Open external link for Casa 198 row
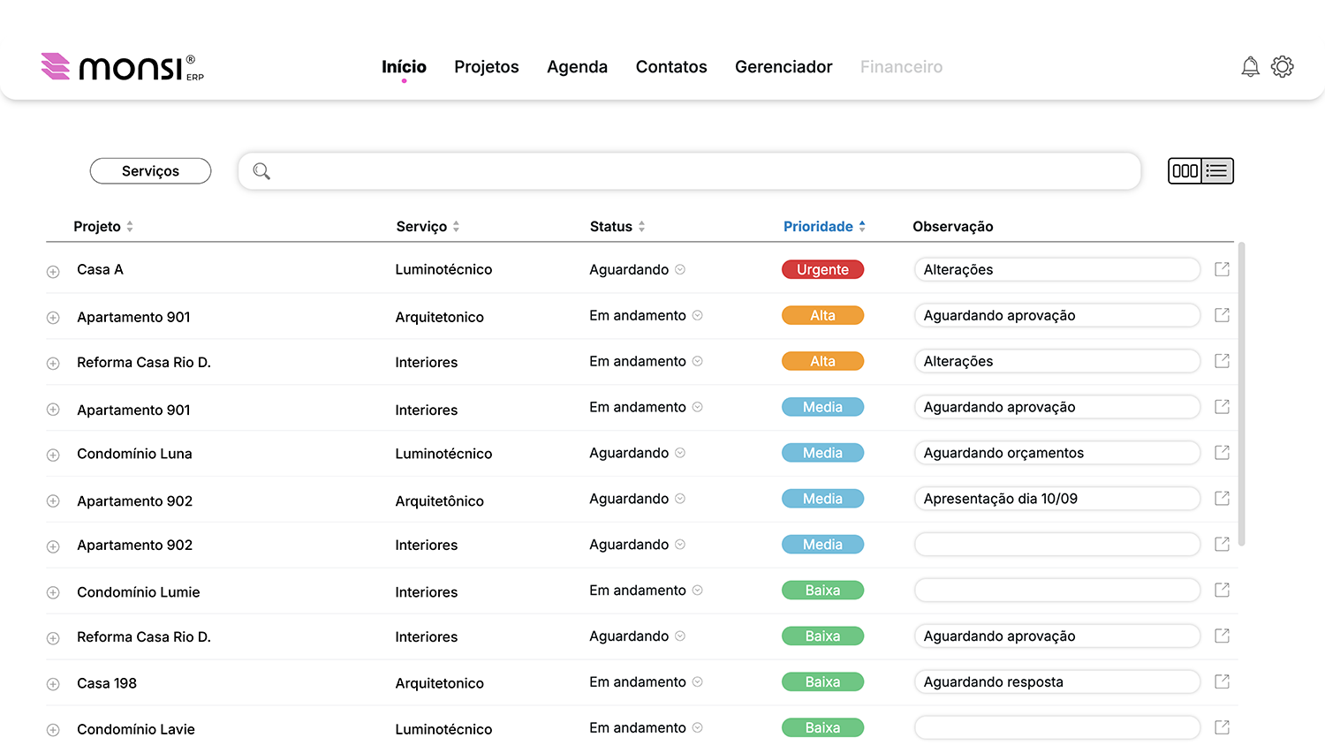Screen dimensions: 1325x745 point(1222,681)
